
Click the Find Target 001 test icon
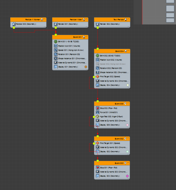(x=98, y=143)
